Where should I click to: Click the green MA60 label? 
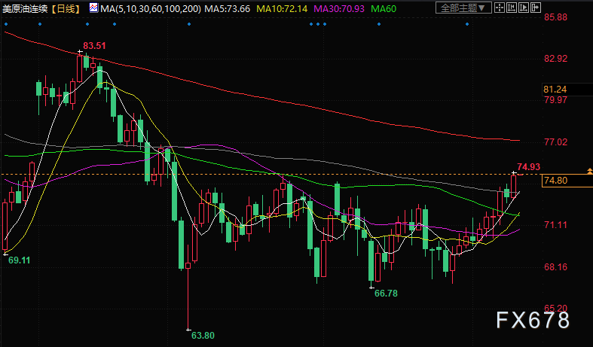click(x=384, y=8)
